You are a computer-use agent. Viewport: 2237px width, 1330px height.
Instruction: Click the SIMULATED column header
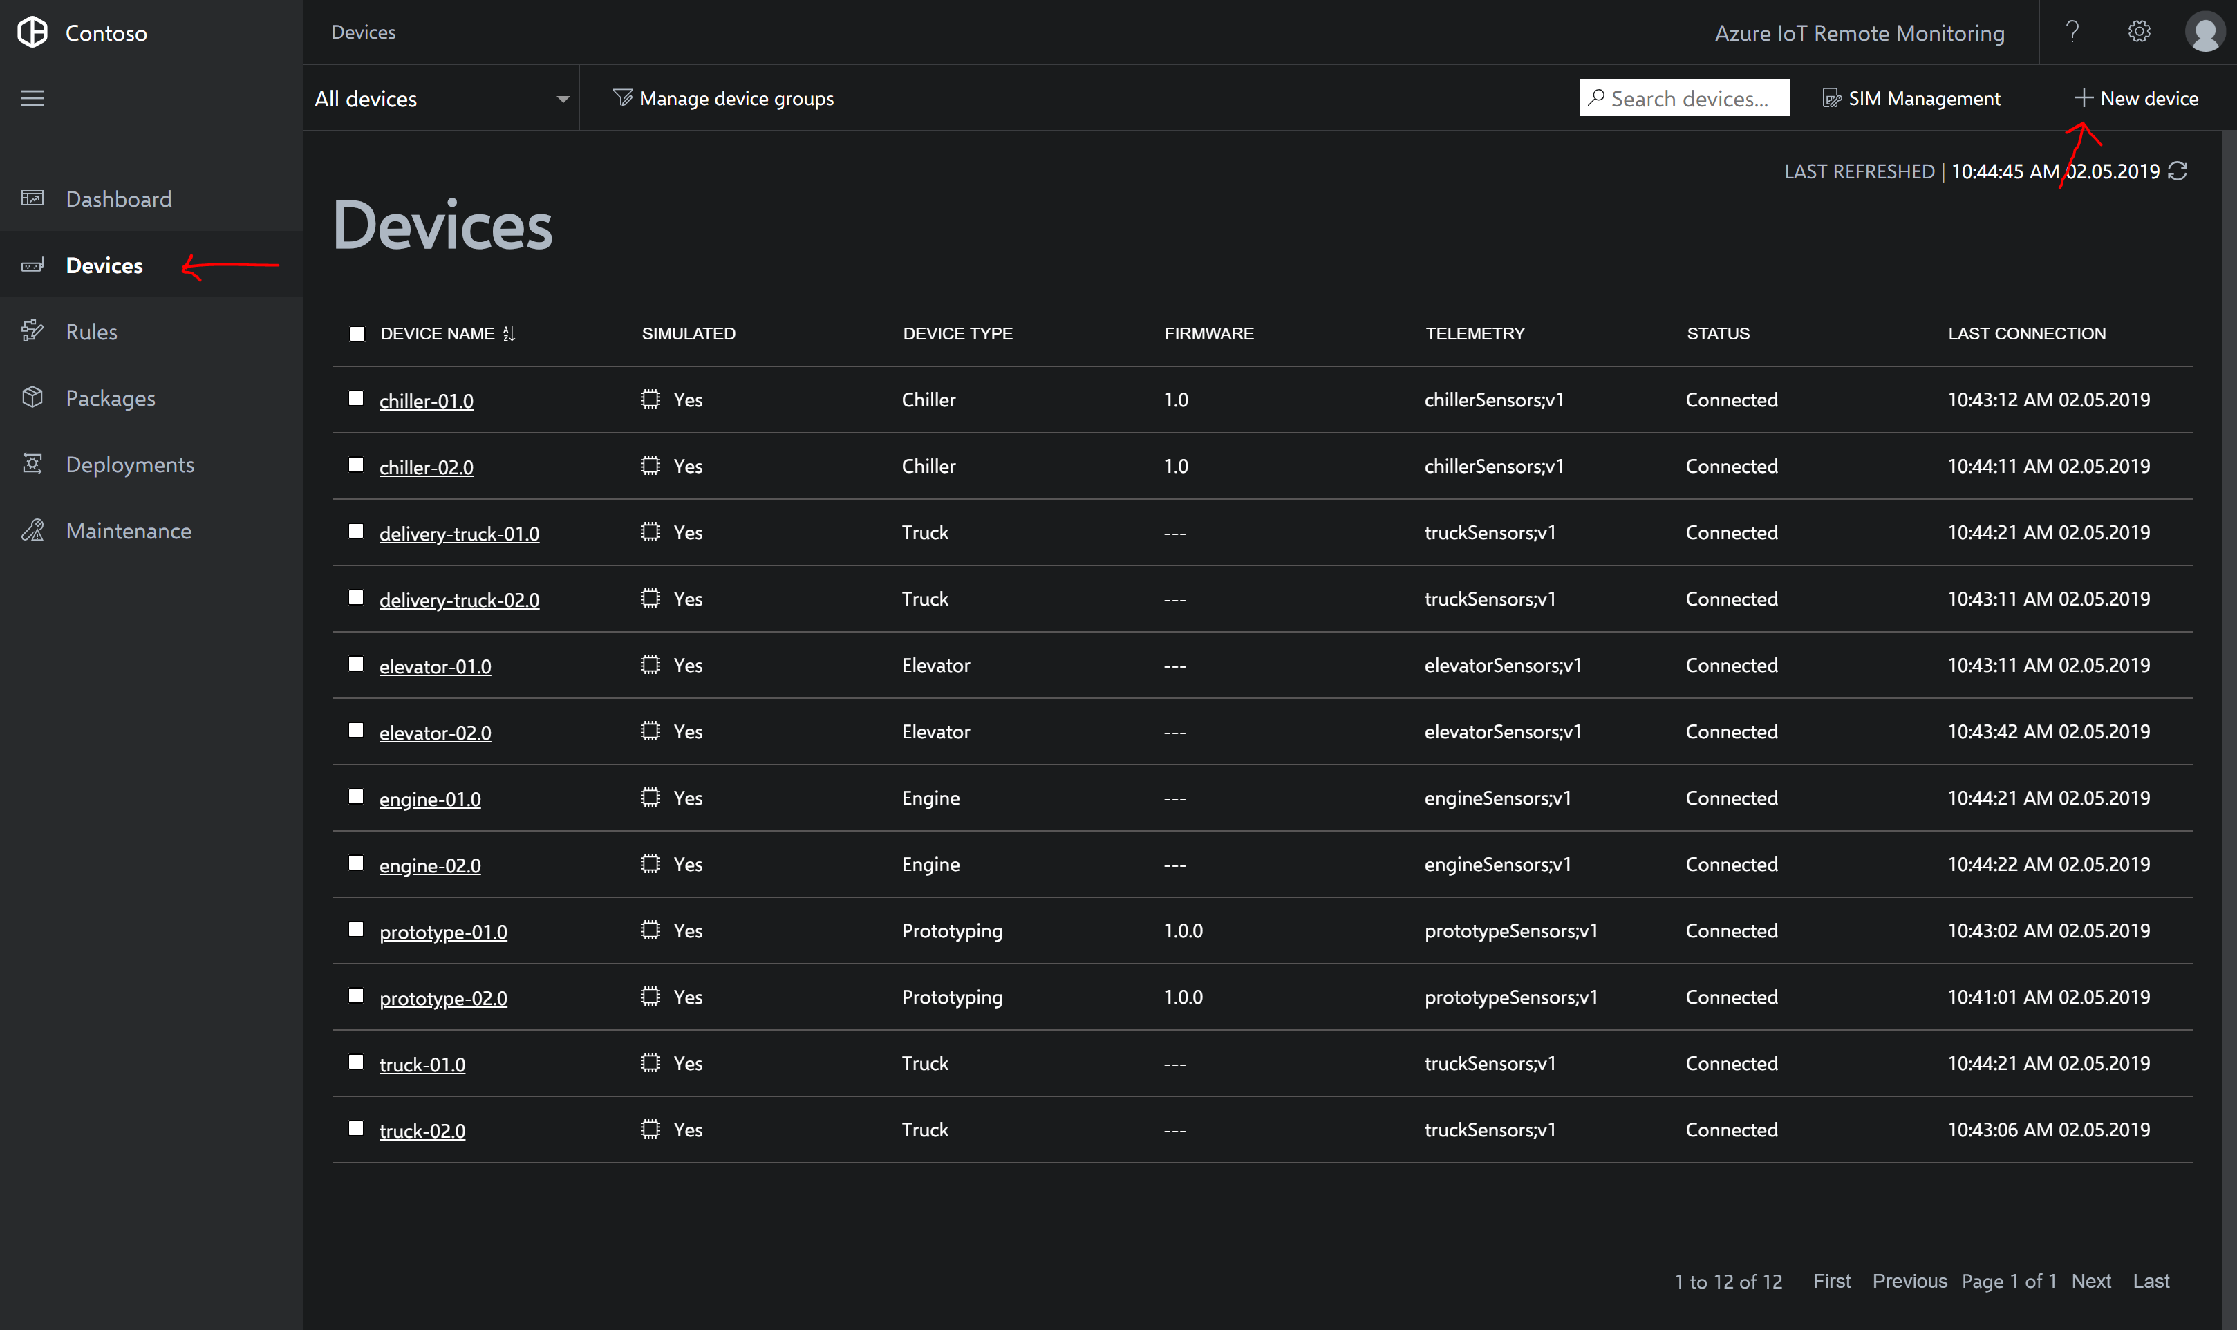click(x=689, y=333)
